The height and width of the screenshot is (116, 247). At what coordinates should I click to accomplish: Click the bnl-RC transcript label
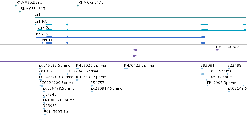[x=43, y=27]
